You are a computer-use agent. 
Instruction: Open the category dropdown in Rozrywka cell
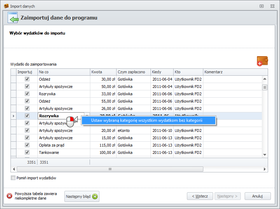[x=87, y=116]
